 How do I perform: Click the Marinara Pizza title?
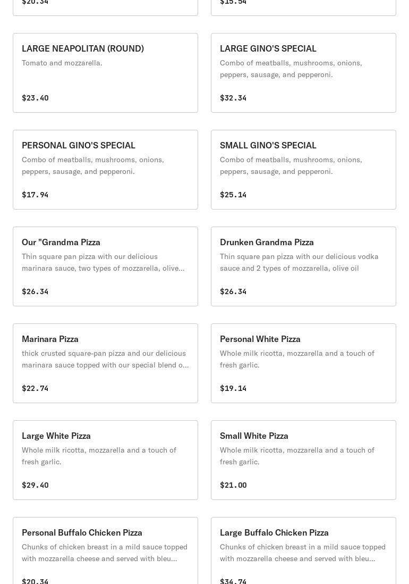pyautogui.click(x=50, y=339)
